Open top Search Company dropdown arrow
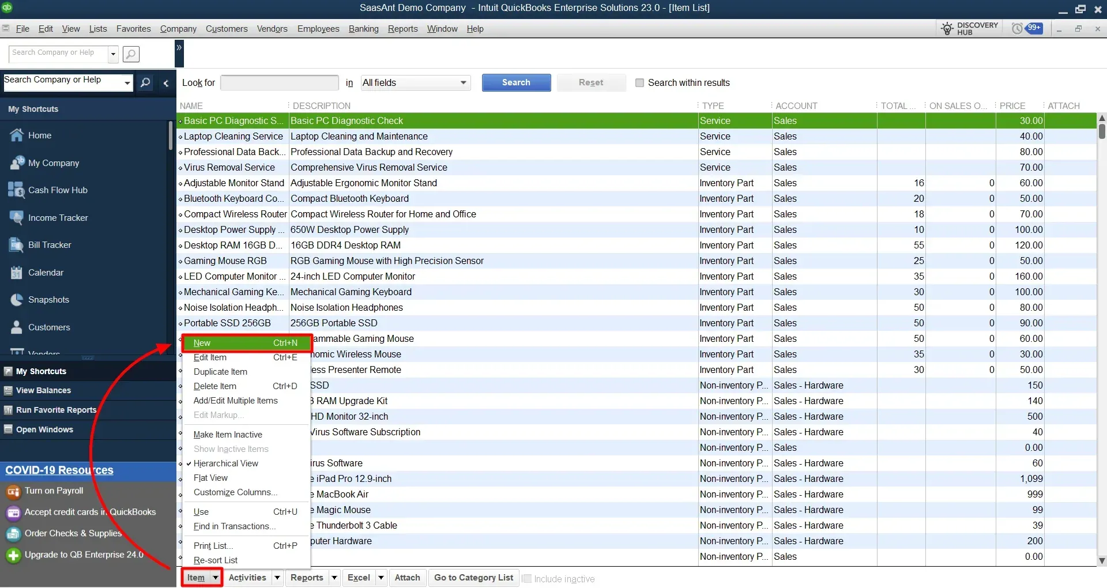The height and width of the screenshot is (588, 1107). (113, 54)
